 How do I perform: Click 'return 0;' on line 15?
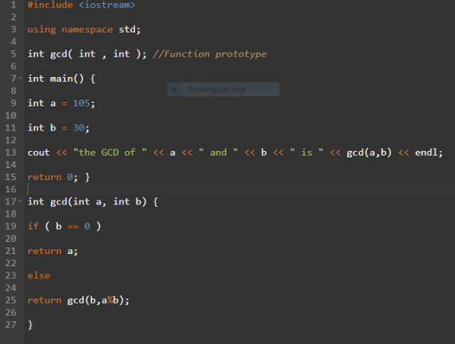pyautogui.click(x=53, y=177)
